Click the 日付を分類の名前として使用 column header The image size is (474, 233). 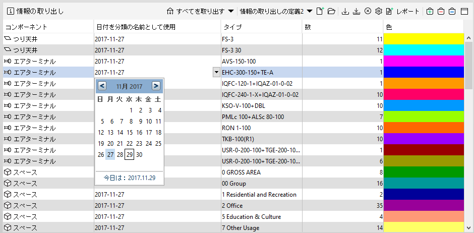click(x=157, y=27)
